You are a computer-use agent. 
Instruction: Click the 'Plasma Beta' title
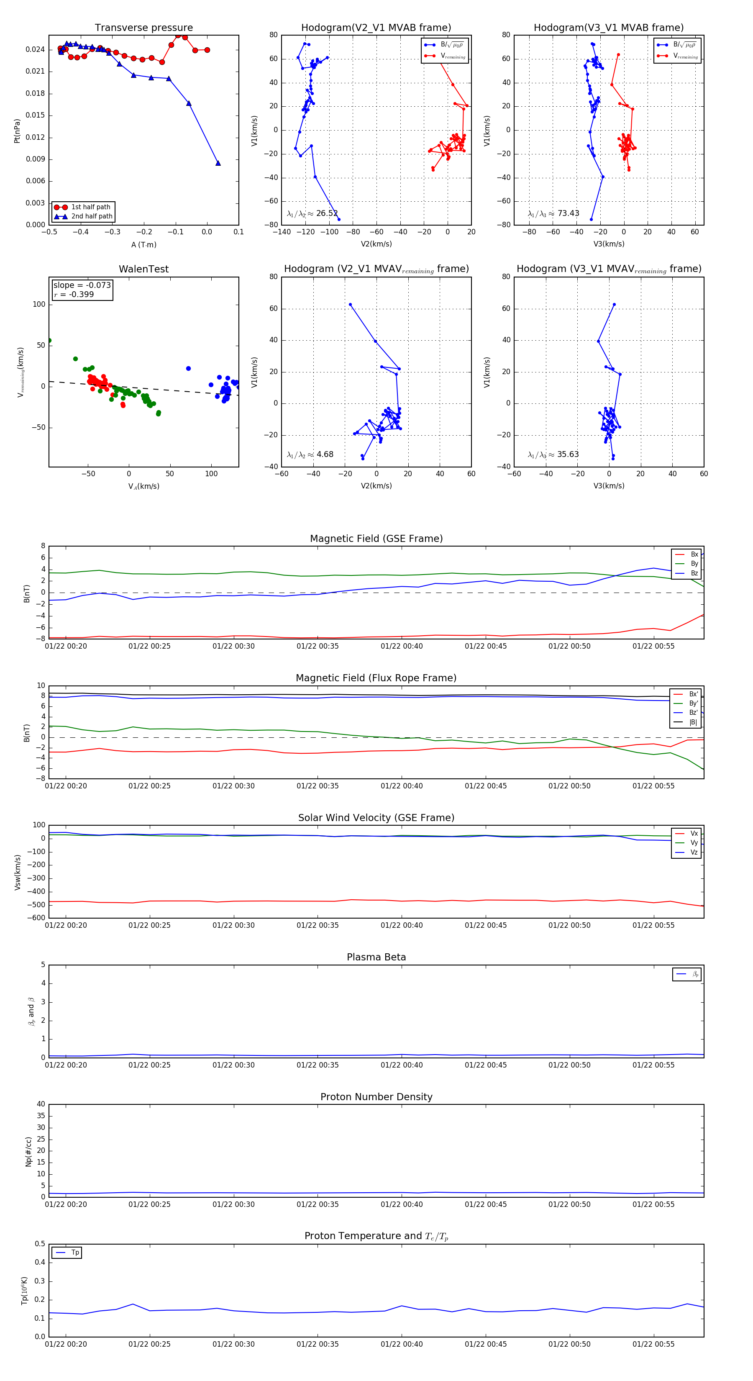coord(376,957)
